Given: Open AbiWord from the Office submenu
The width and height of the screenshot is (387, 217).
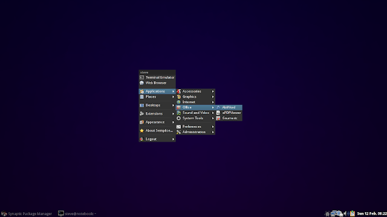Looking at the screenshot, I should point(229,107).
